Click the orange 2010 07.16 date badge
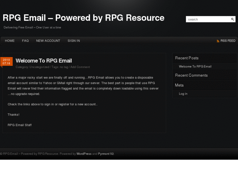Screen dimensions: 238x178 coord(6,62)
